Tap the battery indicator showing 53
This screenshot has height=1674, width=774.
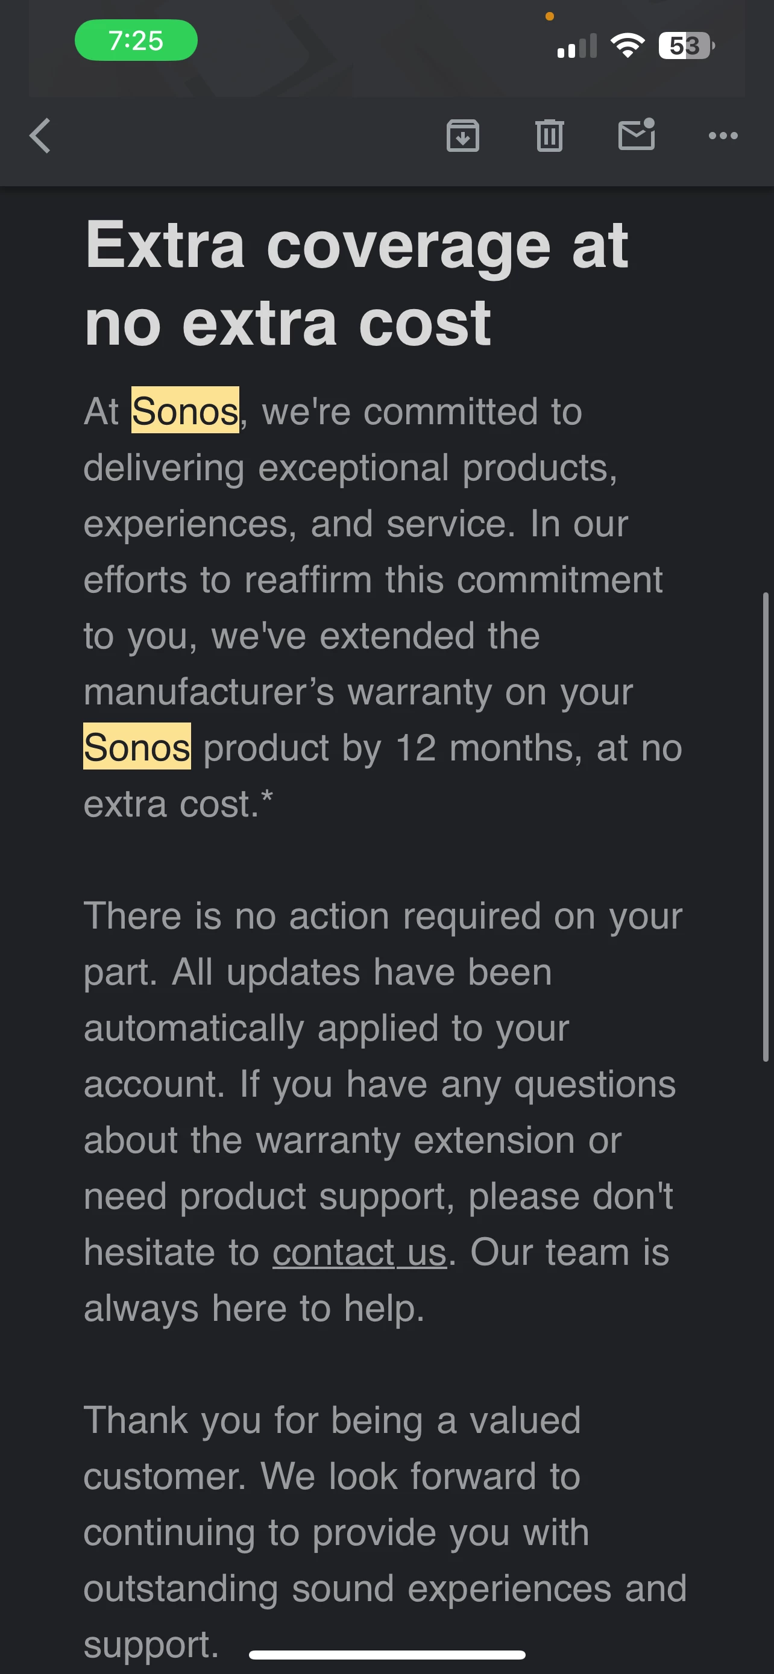pos(686,45)
